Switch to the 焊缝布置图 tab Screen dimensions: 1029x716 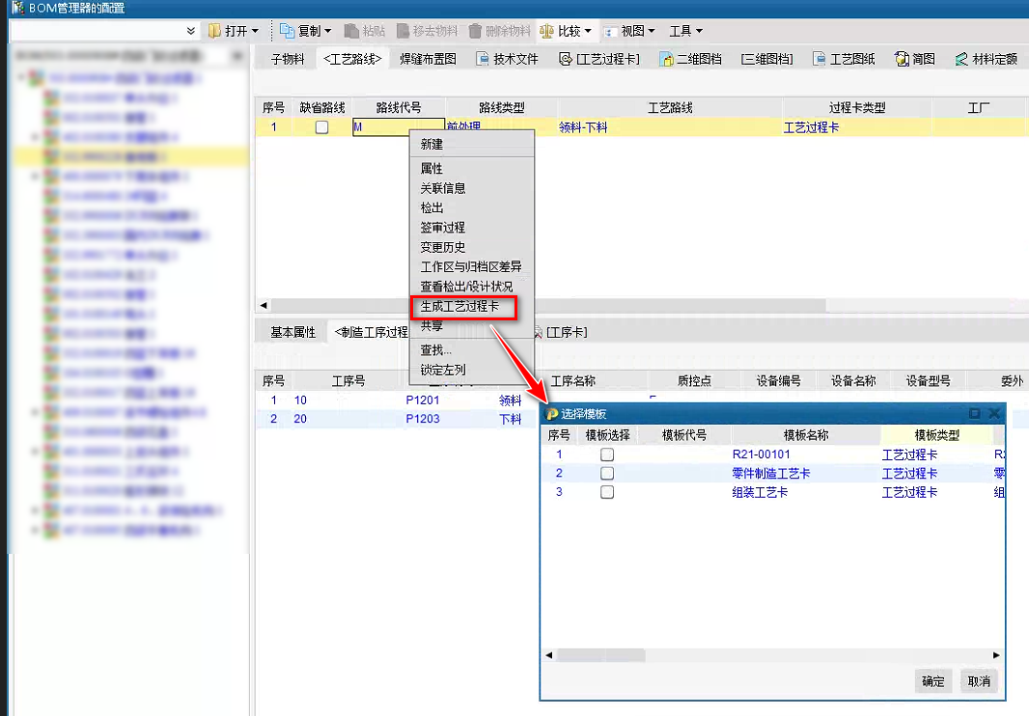[428, 59]
